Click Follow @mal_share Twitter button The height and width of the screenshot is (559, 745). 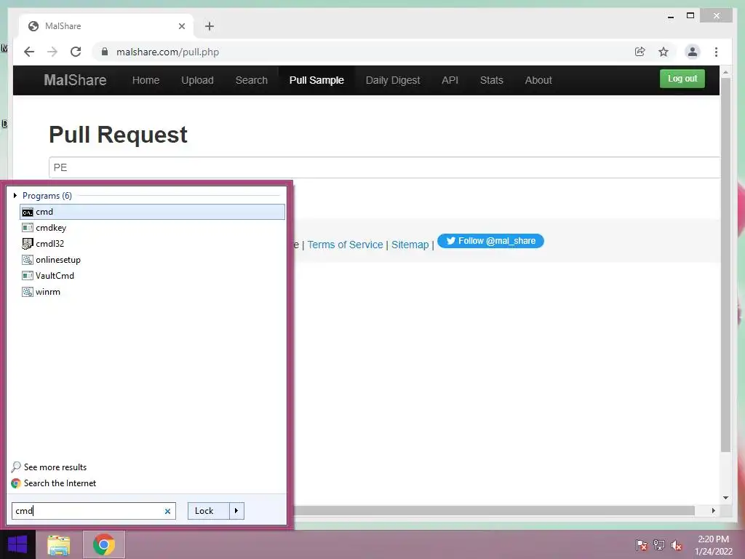pos(490,241)
